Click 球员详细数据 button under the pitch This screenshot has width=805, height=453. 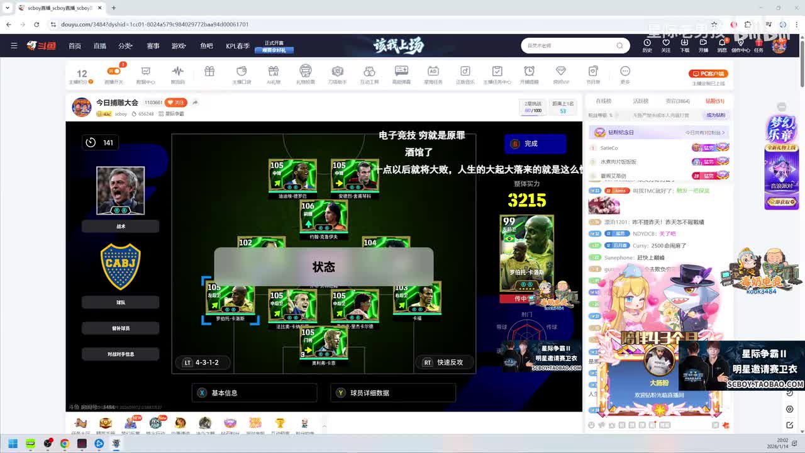click(x=392, y=393)
